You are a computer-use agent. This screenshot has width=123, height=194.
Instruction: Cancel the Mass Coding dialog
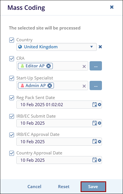34,187
